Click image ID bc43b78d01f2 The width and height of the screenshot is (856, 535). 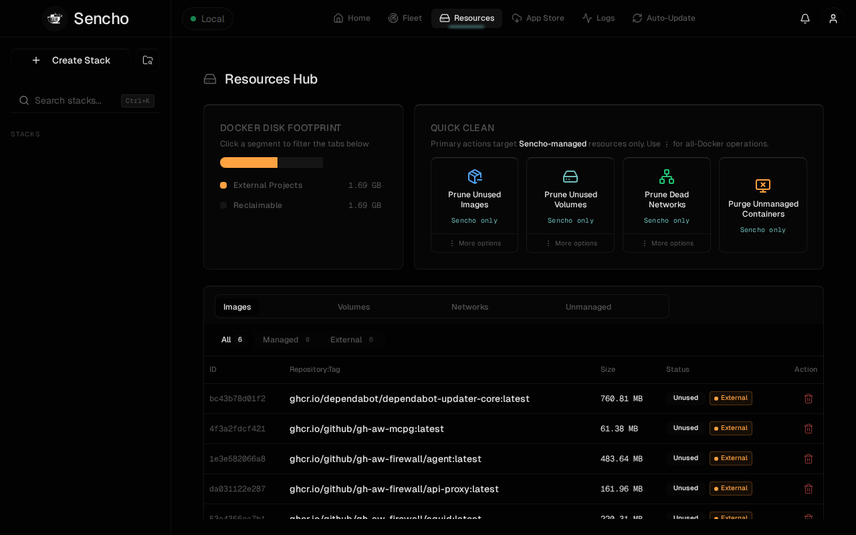pyautogui.click(x=237, y=399)
